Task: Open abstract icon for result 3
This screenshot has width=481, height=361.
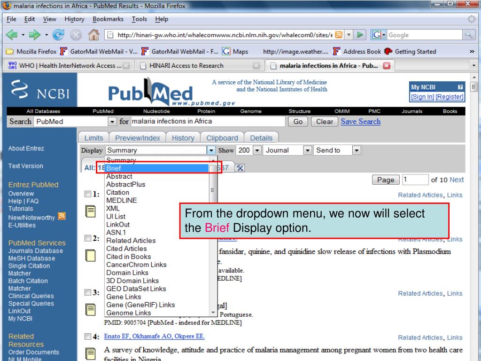Action: point(91,309)
